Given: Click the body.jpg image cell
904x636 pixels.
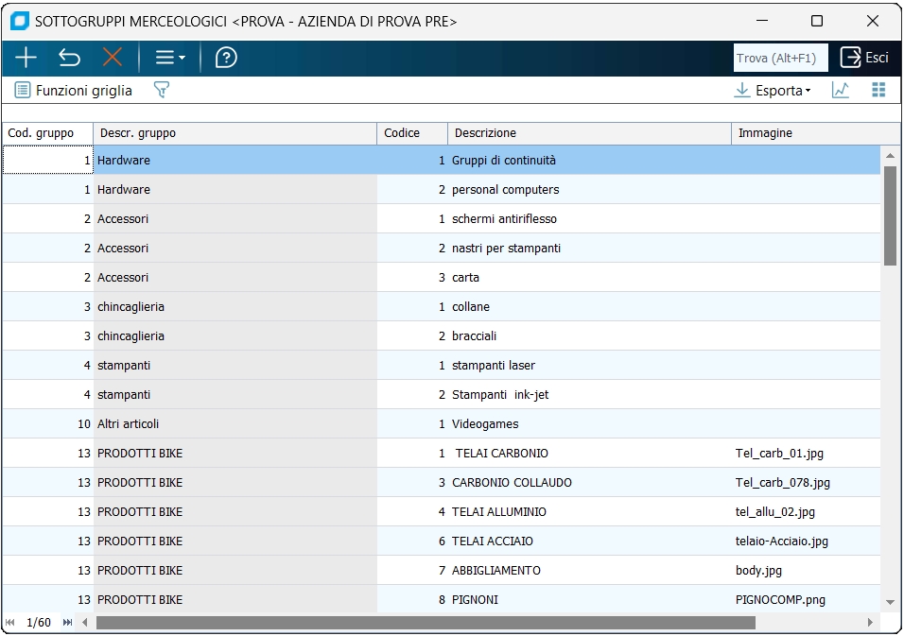Looking at the screenshot, I should click(x=806, y=571).
